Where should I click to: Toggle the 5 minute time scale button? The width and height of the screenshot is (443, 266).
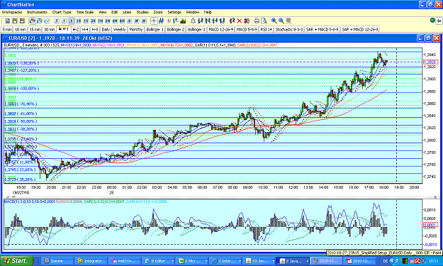71,21
